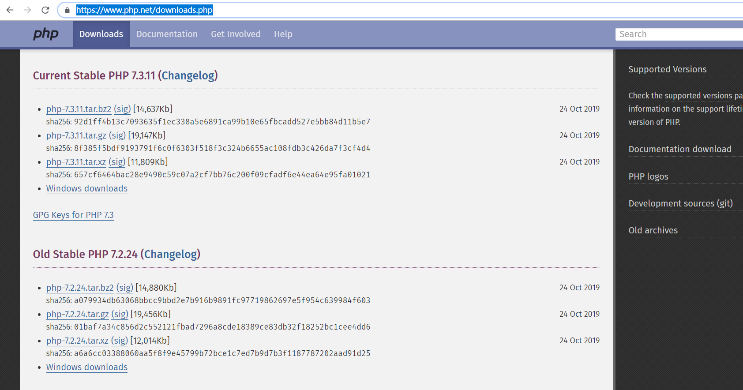743x390 pixels.
Task: Open Supported Versions sidebar heading
Action: click(x=668, y=69)
